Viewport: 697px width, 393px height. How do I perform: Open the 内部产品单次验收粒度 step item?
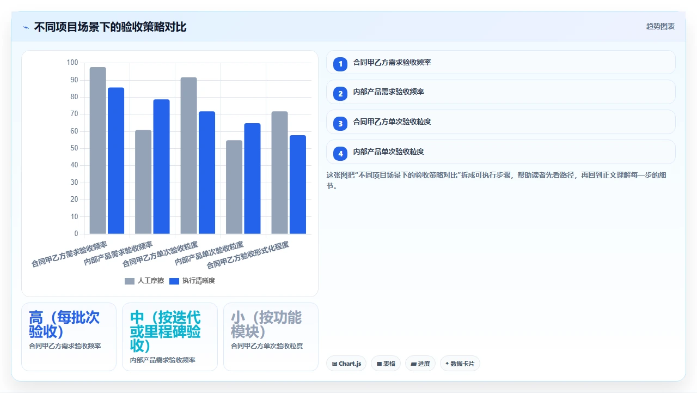tap(501, 152)
